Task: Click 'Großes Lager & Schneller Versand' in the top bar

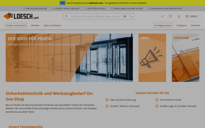Action: [127, 9]
